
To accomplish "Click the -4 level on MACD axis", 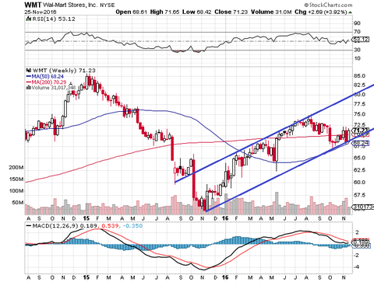I will coord(357,266).
